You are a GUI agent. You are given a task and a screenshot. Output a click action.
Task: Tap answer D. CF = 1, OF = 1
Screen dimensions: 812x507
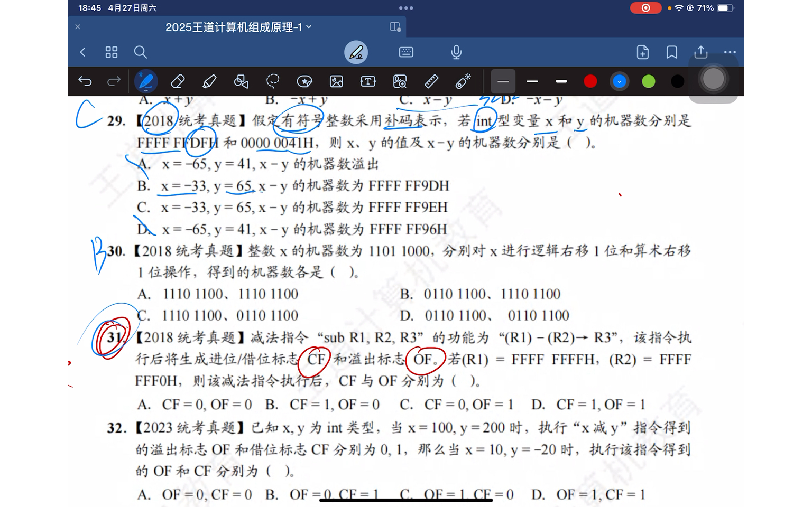pyautogui.click(x=588, y=405)
